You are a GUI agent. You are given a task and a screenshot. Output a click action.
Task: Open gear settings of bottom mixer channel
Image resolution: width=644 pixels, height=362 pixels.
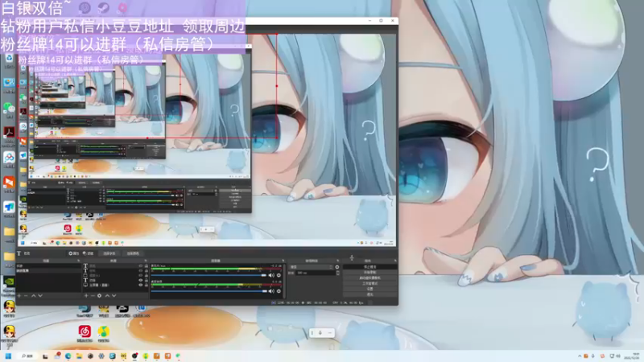(x=279, y=291)
